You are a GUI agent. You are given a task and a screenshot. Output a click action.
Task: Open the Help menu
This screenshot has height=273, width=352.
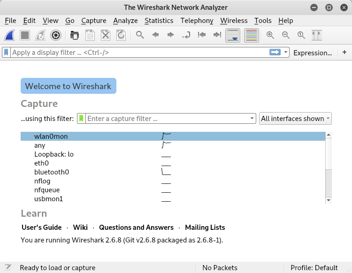pos(285,21)
